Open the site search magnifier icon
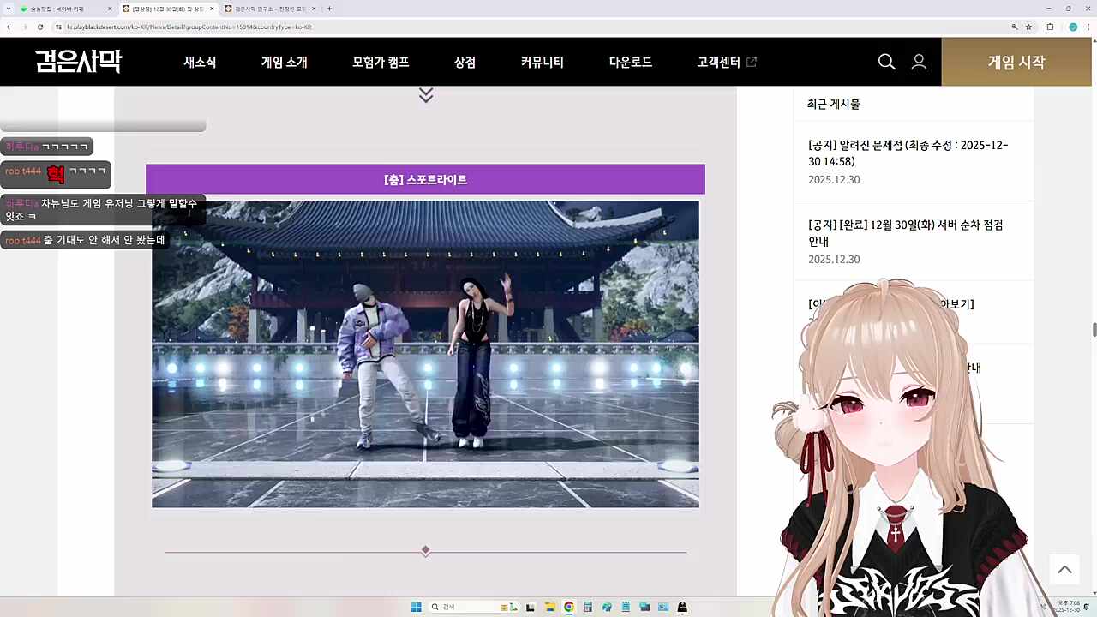The height and width of the screenshot is (617, 1097). pyautogui.click(x=887, y=62)
